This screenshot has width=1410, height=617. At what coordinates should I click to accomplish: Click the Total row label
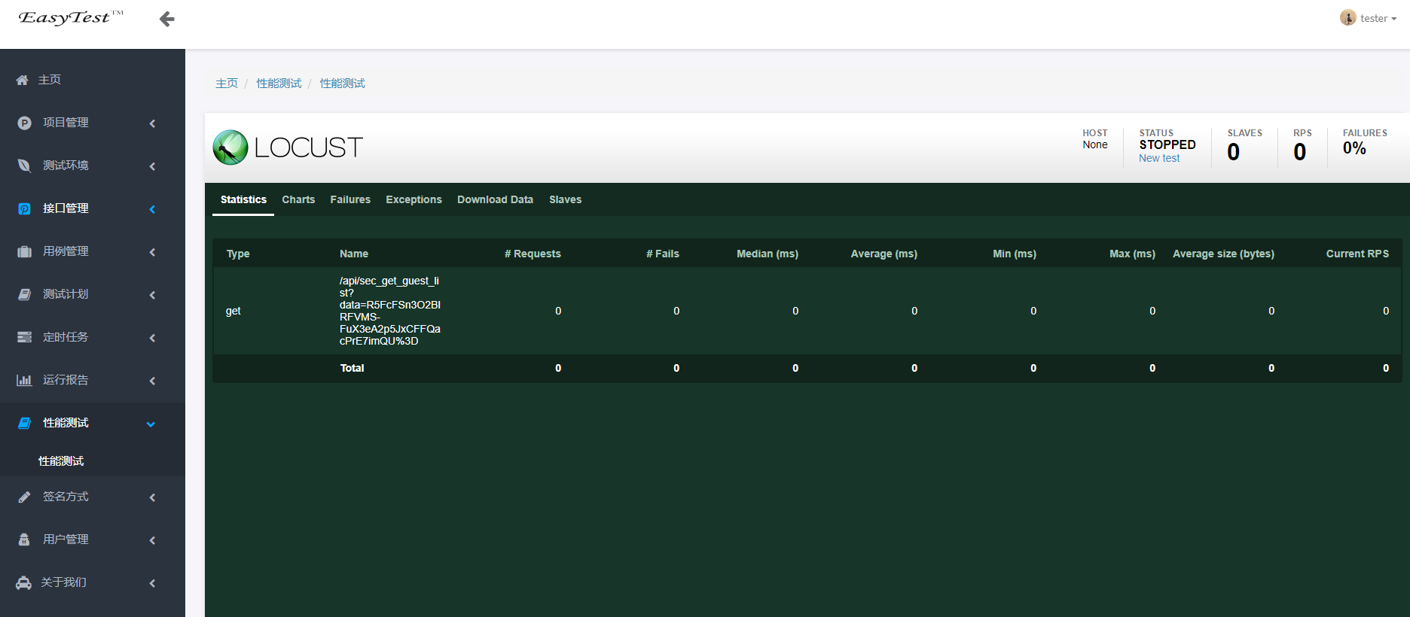point(352,368)
